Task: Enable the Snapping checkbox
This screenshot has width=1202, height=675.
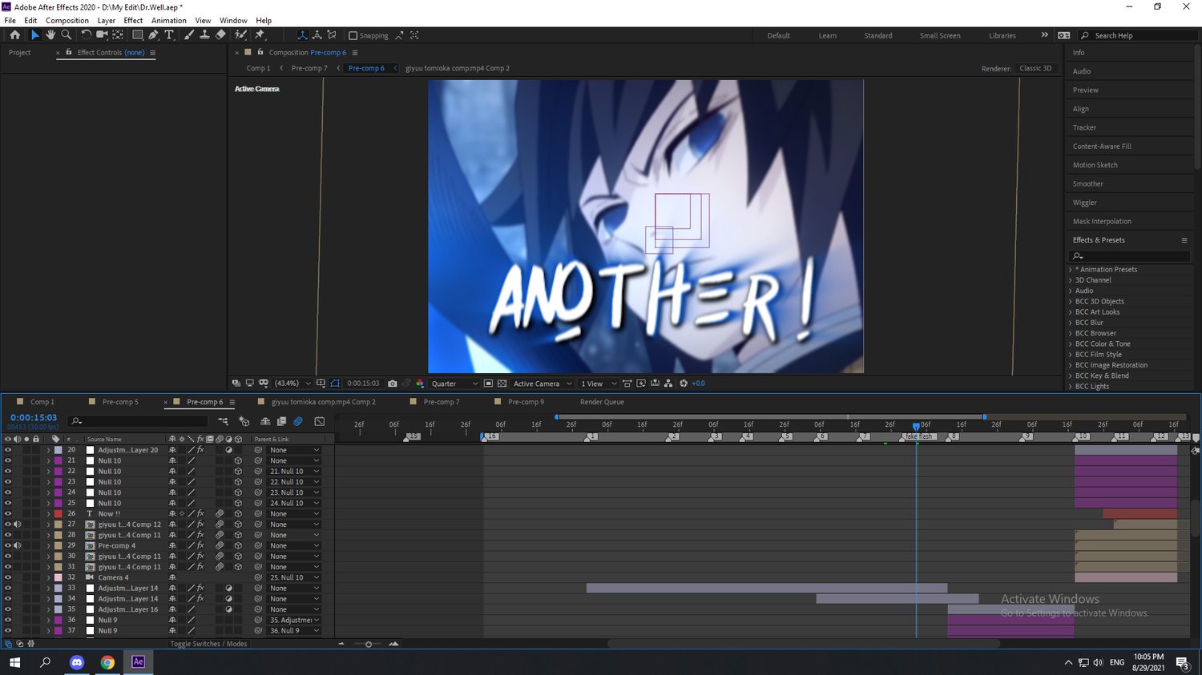Action: point(353,35)
